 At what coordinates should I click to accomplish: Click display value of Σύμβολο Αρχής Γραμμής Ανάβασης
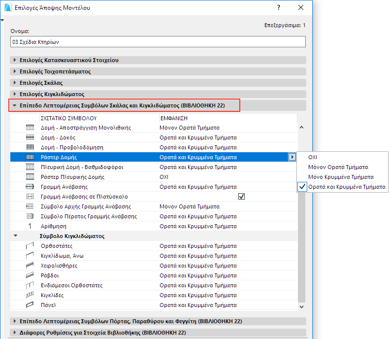click(190, 206)
